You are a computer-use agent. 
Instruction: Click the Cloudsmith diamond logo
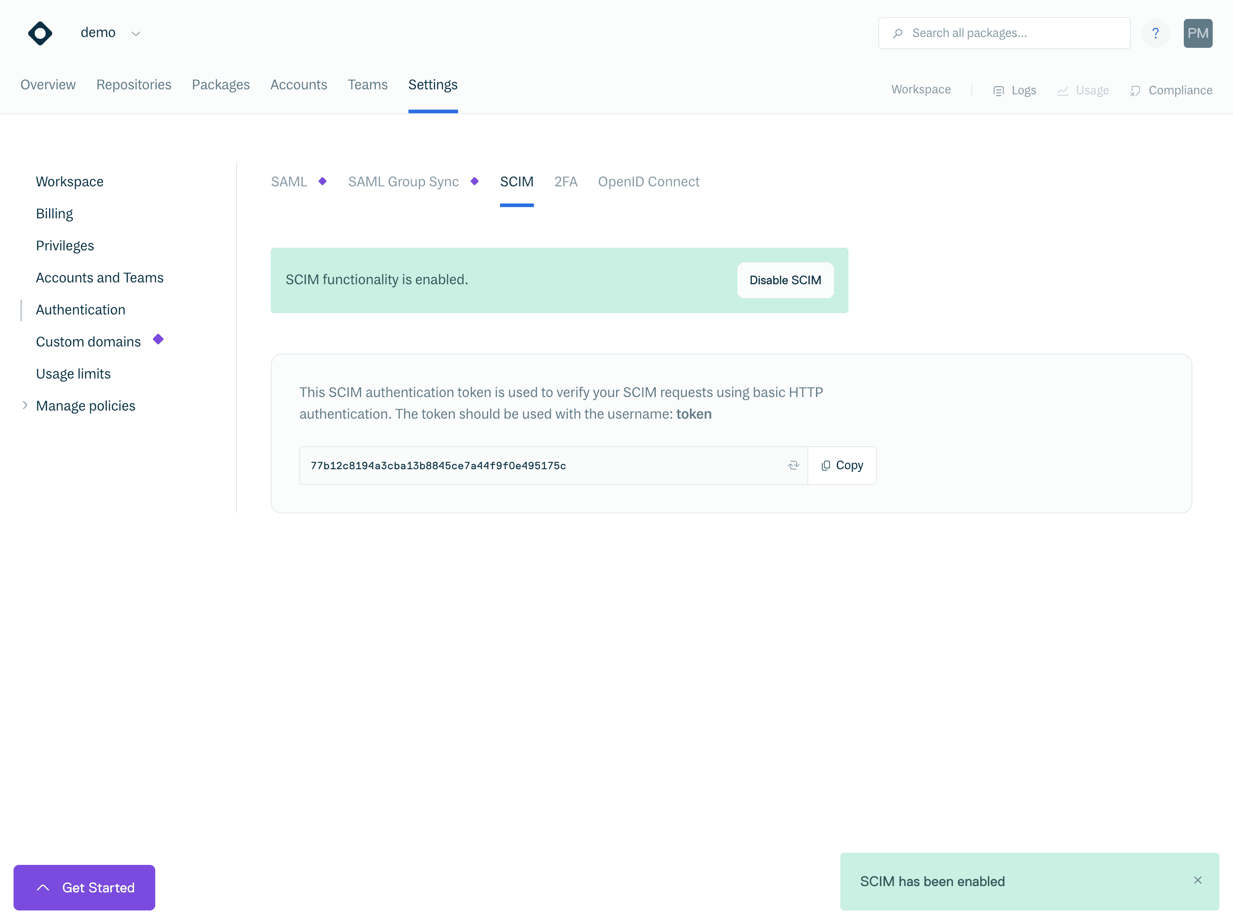[40, 33]
